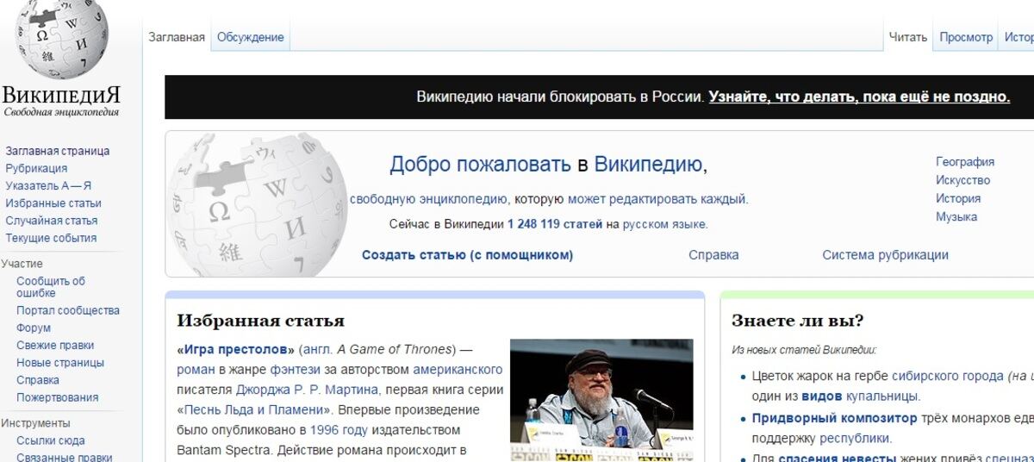The height and width of the screenshot is (462, 1034).
Task: Open the История portal link
Action: click(x=958, y=198)
